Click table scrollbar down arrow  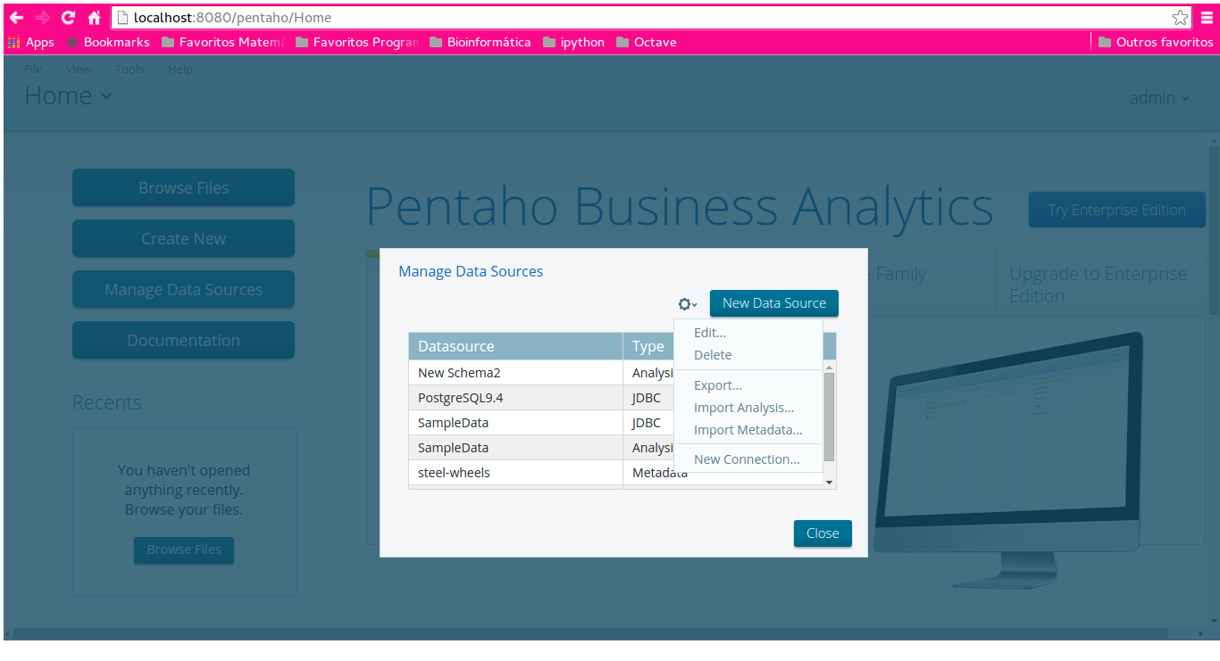tap(830, 482)
